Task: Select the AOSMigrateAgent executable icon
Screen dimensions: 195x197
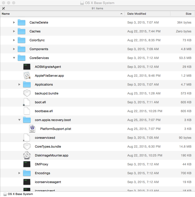Action: [27, 67]
